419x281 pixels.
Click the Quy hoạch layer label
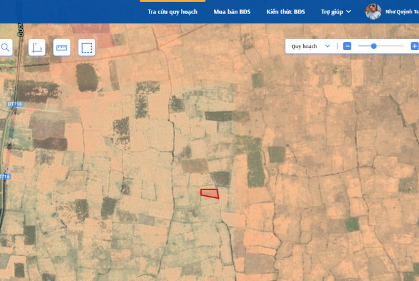click(304, 46)
